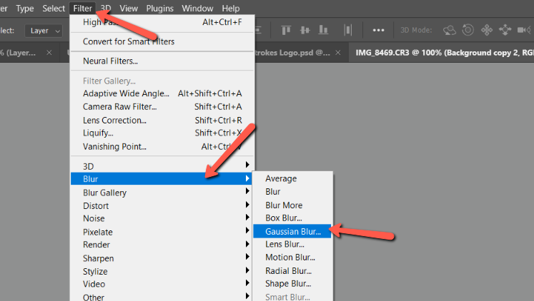This screenshot has width=534, height=301.
Task: Choose Gaussian Blur from the Blur submenu
Action: pyautogui.click(x=293, y=231)
